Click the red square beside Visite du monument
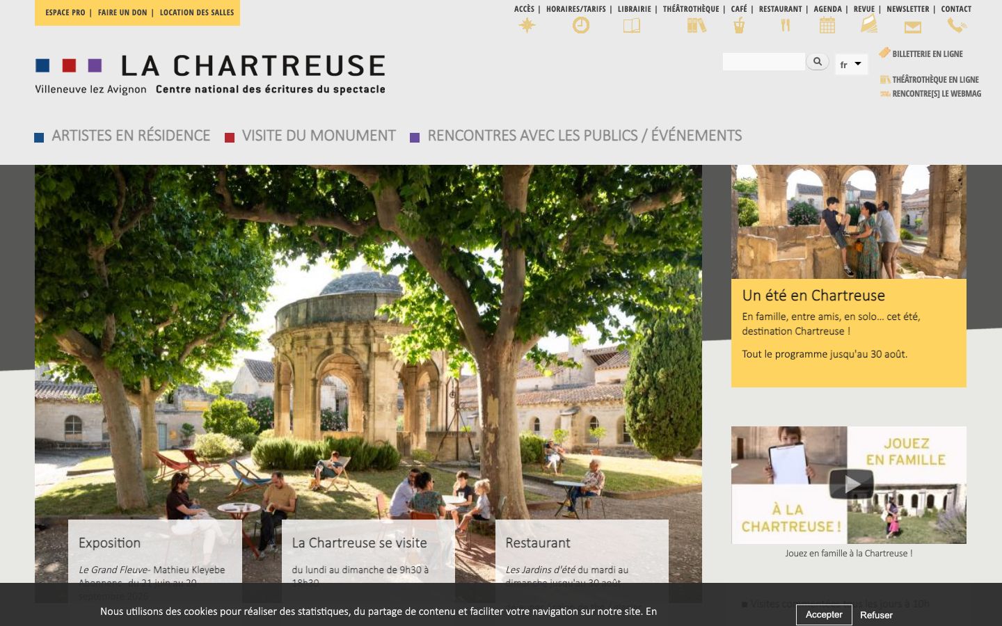The width and height of the screenshot is (1002, 626). [230, 138]
